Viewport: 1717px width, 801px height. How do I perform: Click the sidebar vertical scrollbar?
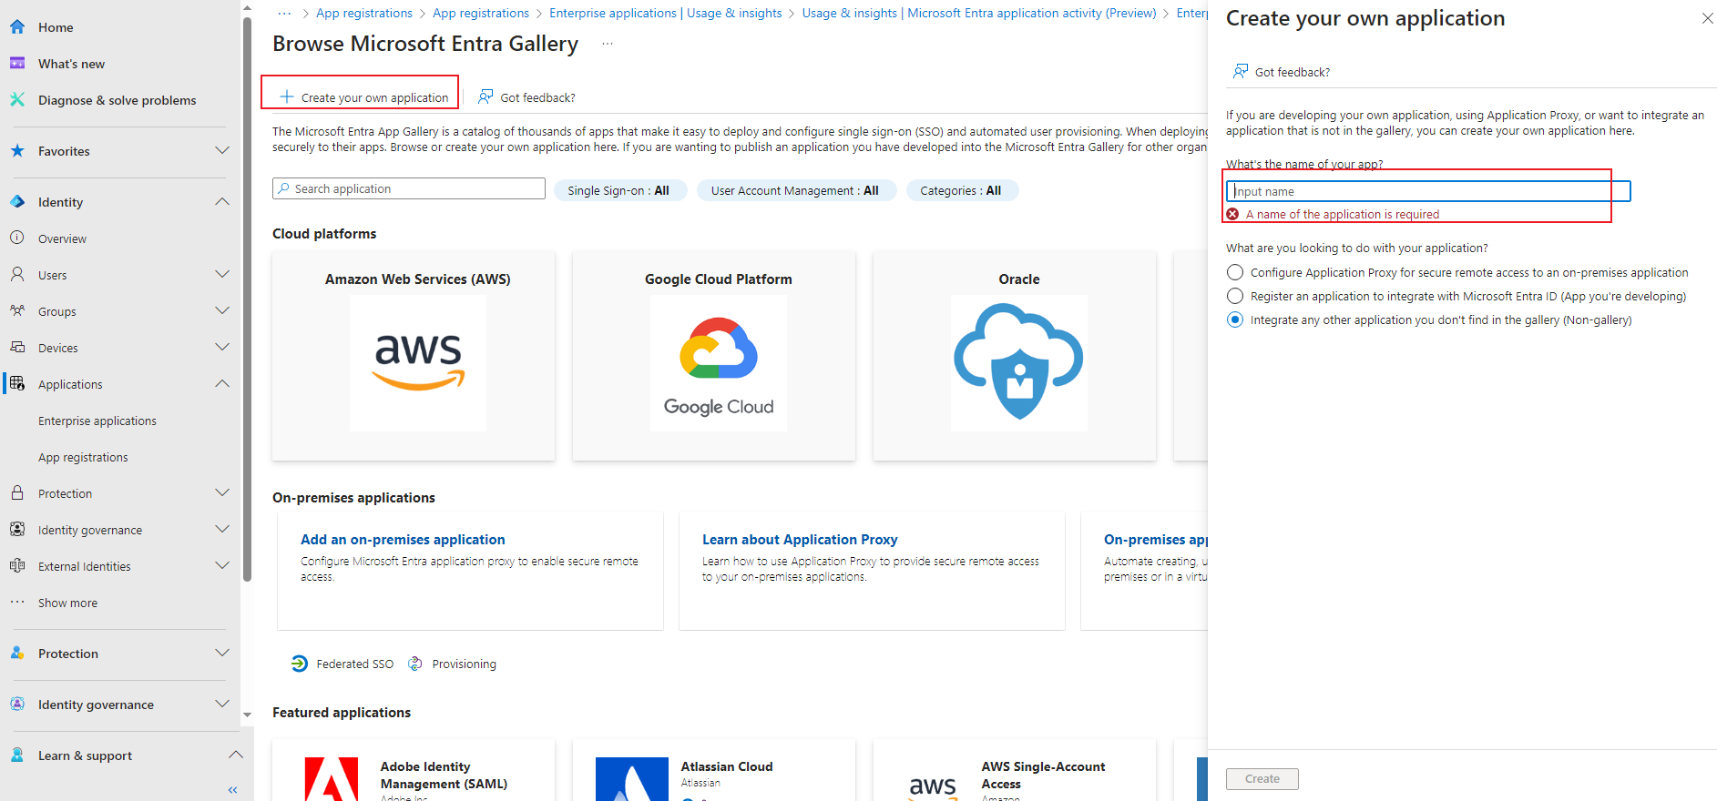point(247,299)
